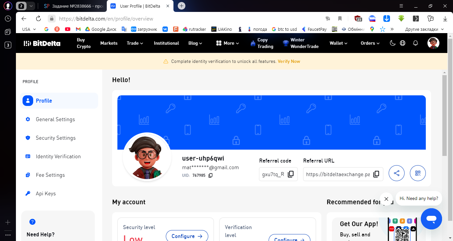Image resolution: width=453 pixels, height=241 pixels.
Task: Open Google Диск bookmark
Action: coord(101,29)
